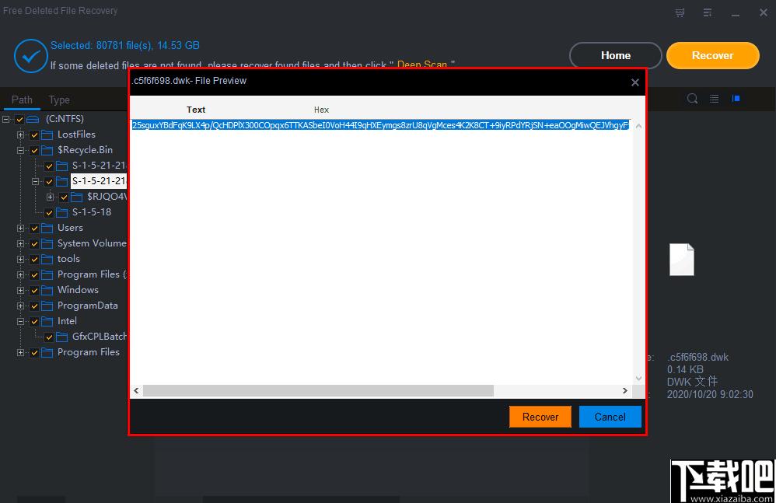Uncheck the tools folder checkbox
This screenshot has width=776, height=503.
[x=34, y=259]
